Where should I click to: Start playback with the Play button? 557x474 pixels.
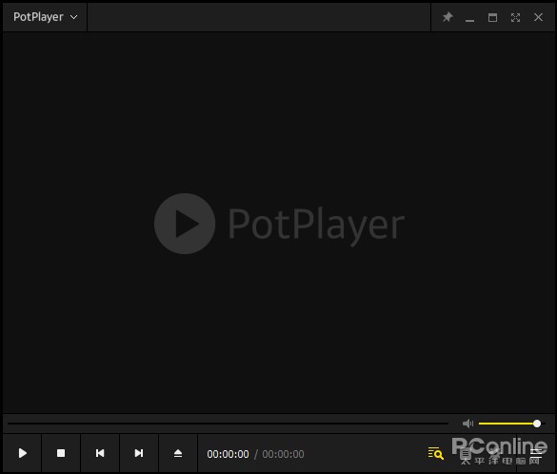[23, 453]
